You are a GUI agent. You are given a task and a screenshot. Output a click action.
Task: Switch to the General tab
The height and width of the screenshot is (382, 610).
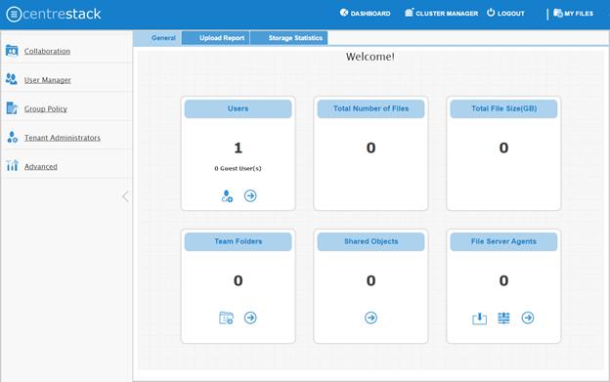(157, 38)
